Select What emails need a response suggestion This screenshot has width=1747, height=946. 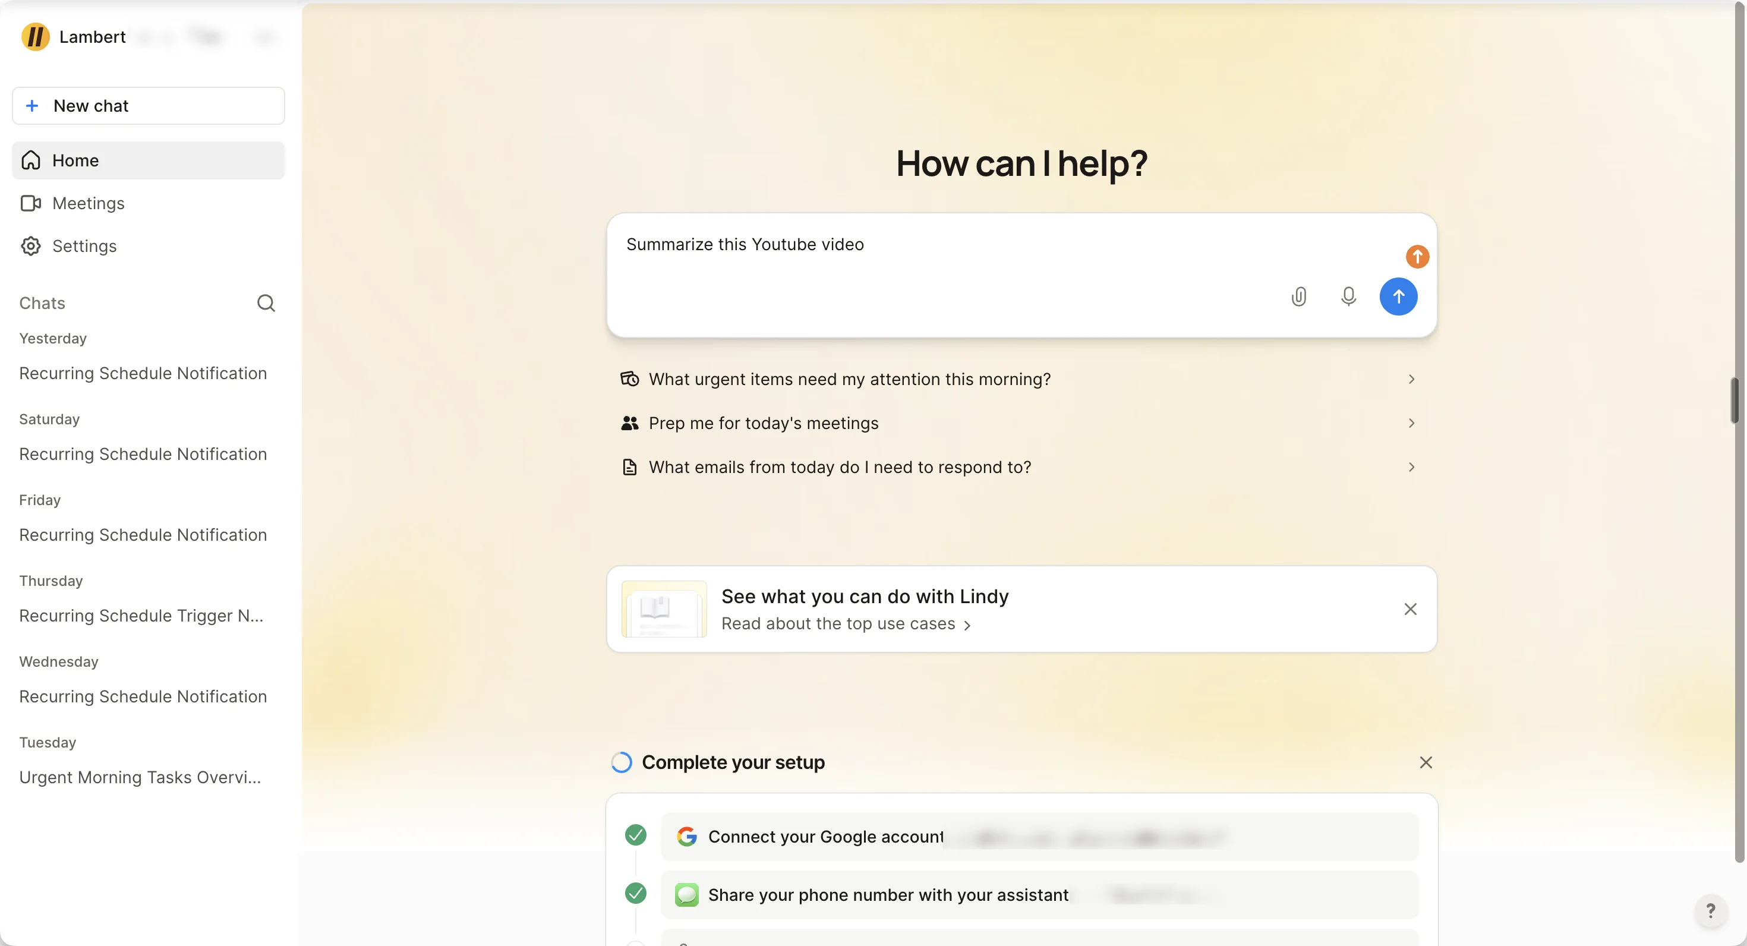tap(1022, 467)
